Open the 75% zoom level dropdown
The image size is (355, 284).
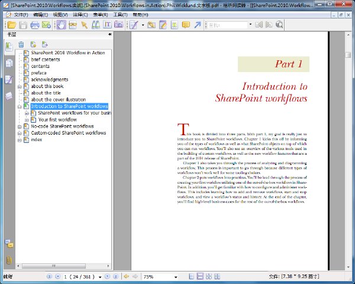(x=176, y=277)
